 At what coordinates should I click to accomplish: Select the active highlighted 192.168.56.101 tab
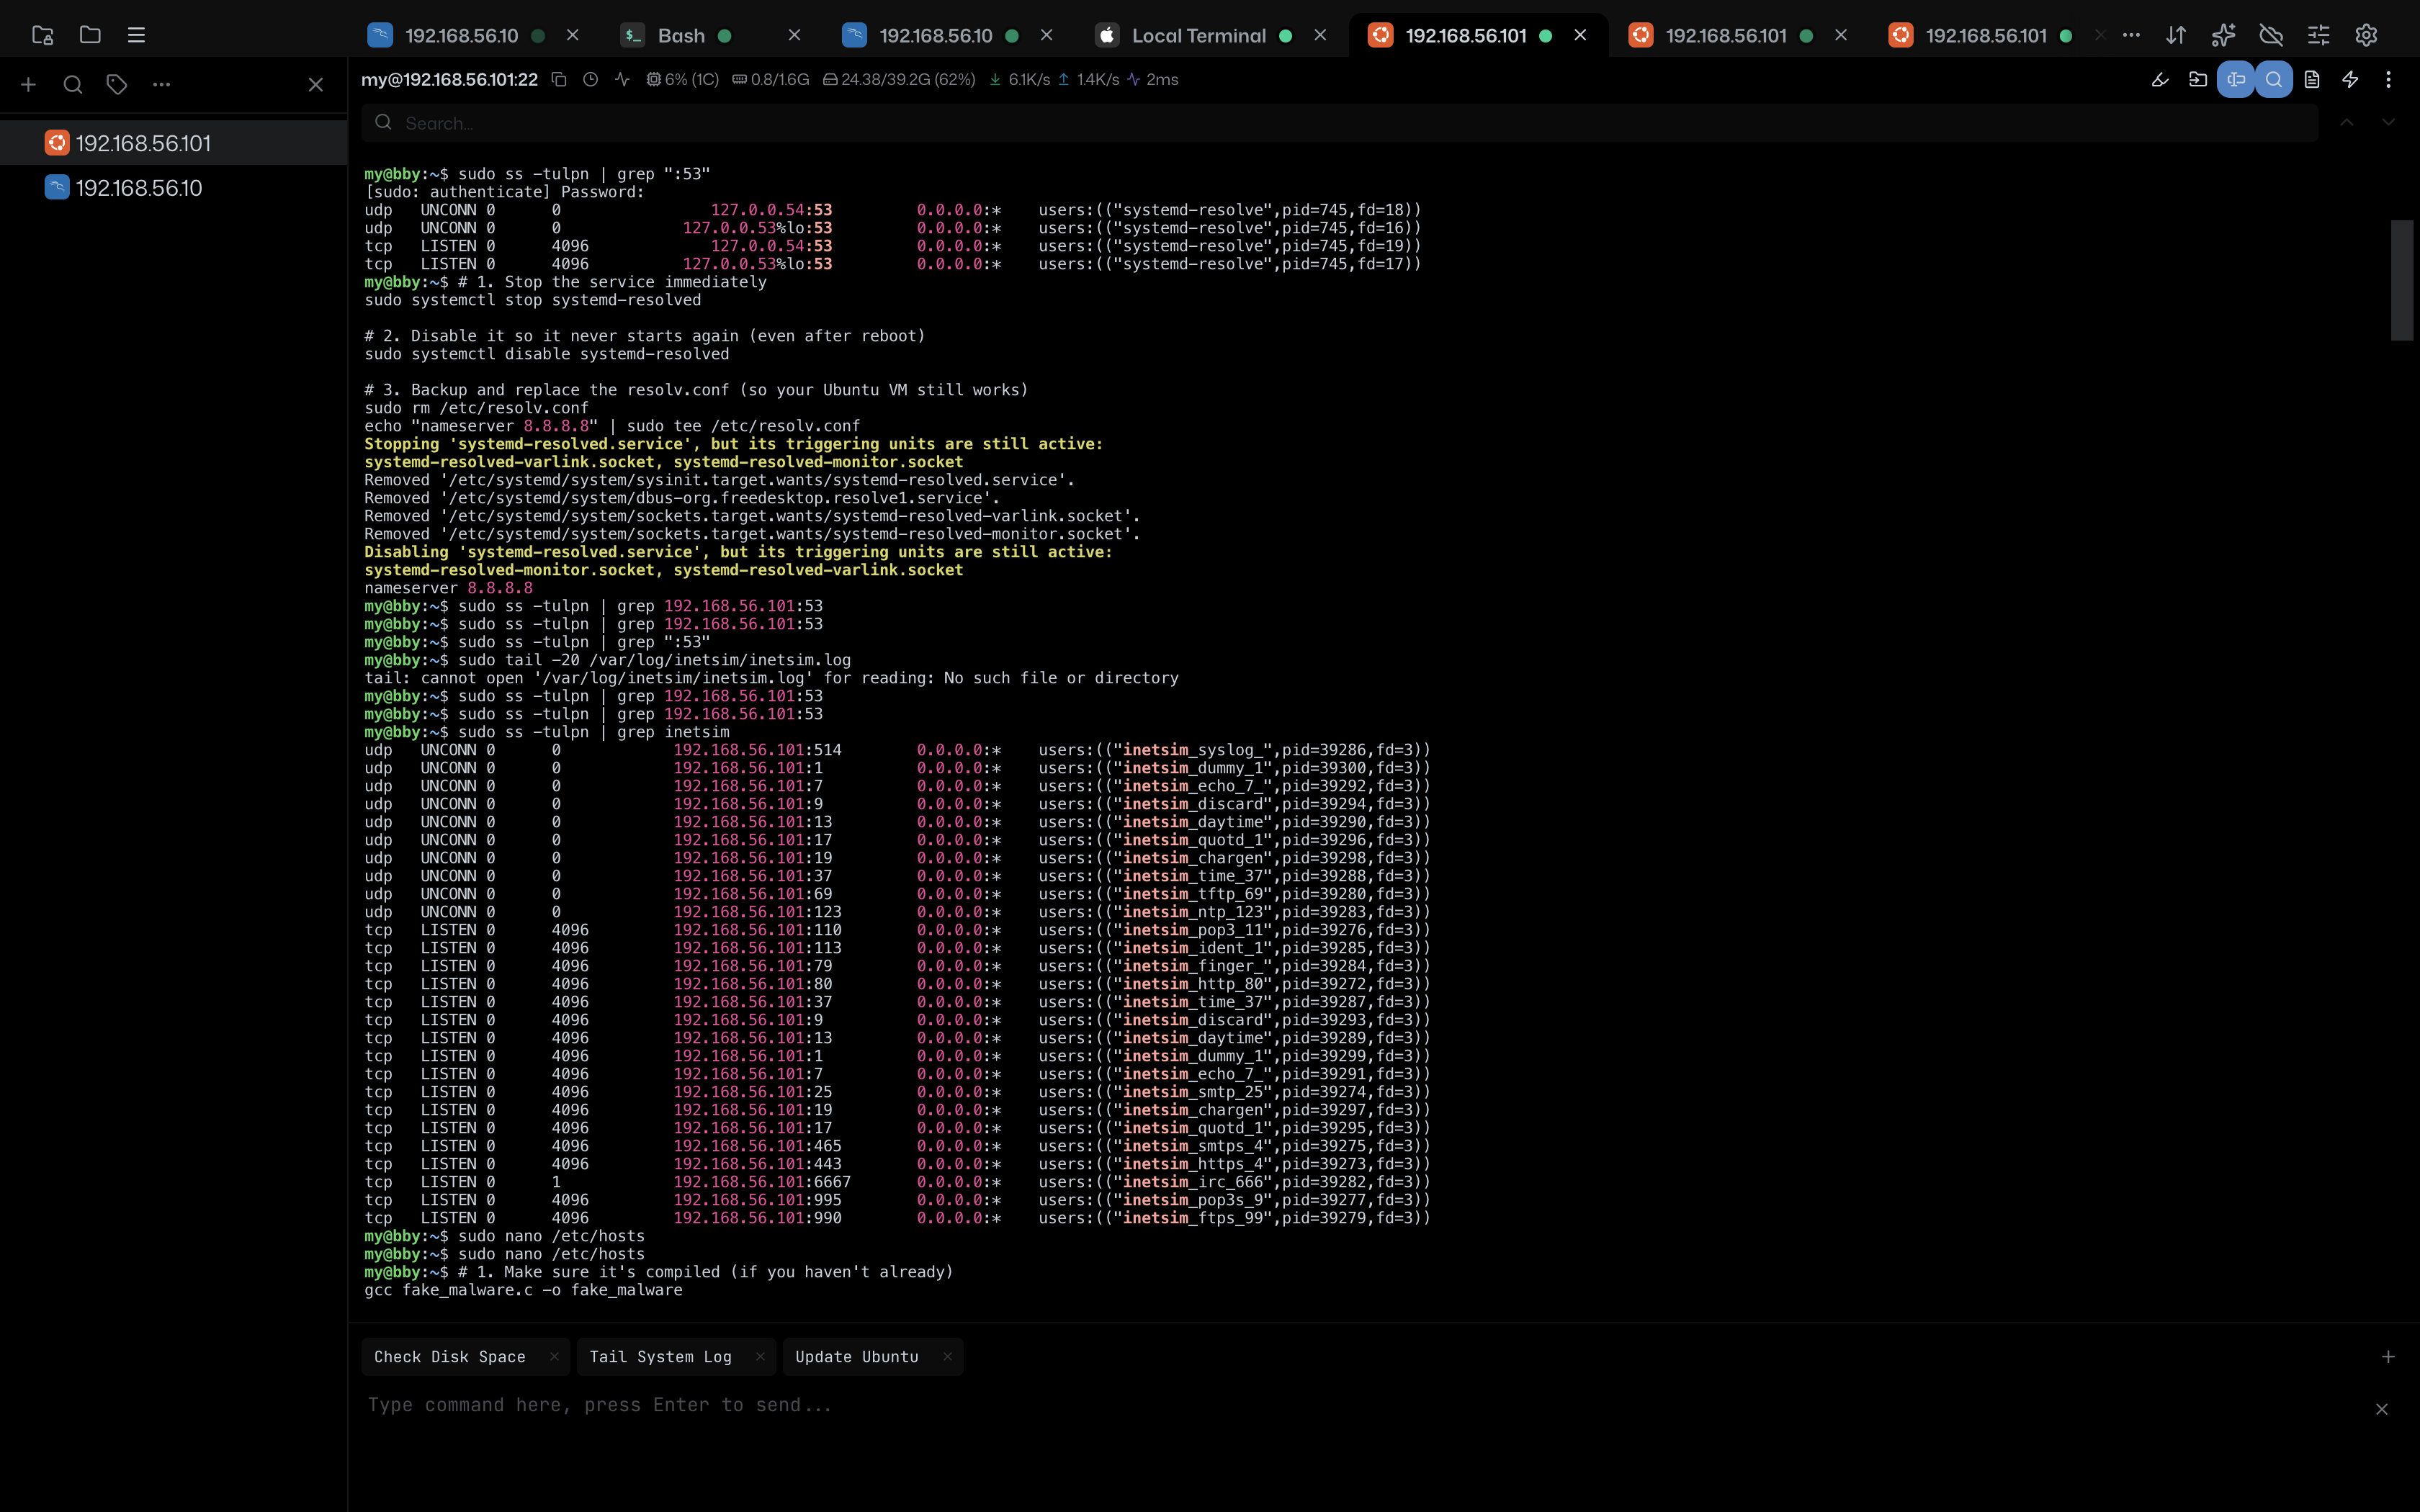(1465, 35)
